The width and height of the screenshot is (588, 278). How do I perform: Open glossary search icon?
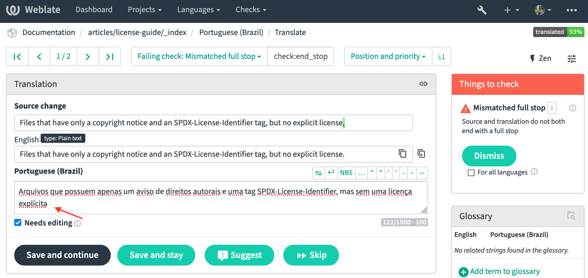coord(571,216)
